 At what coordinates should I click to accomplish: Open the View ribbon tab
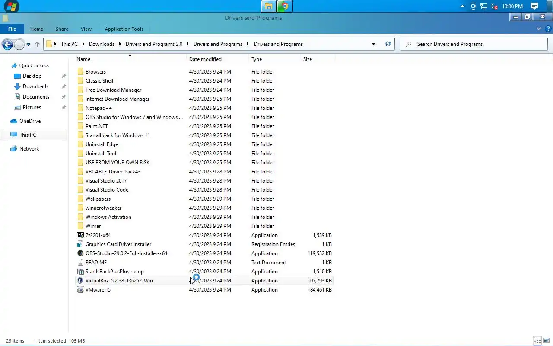(86, 29)
